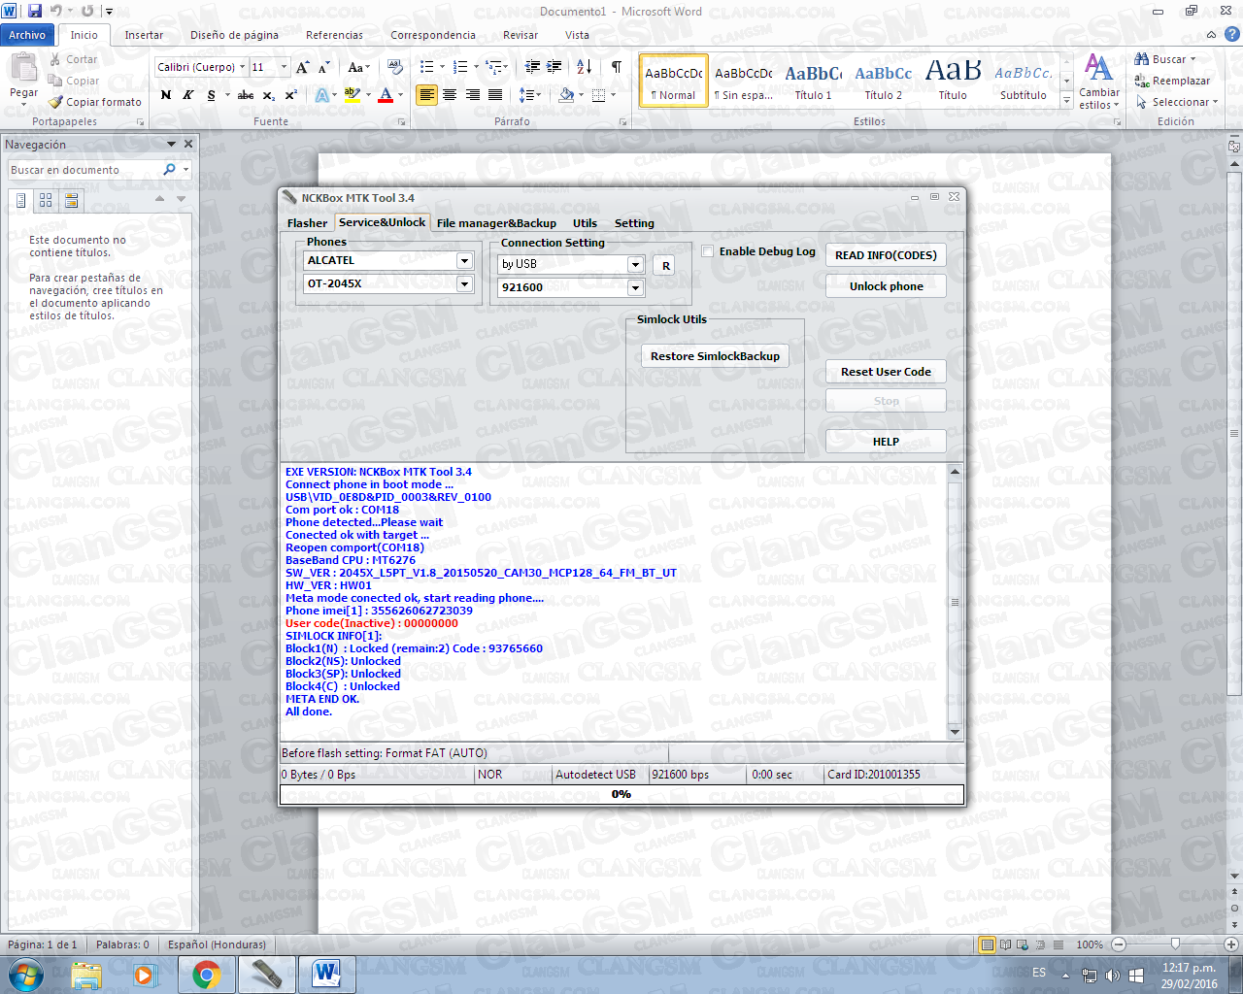
Task: Click Restore SimlockBackup button
Action: point(715,356)
